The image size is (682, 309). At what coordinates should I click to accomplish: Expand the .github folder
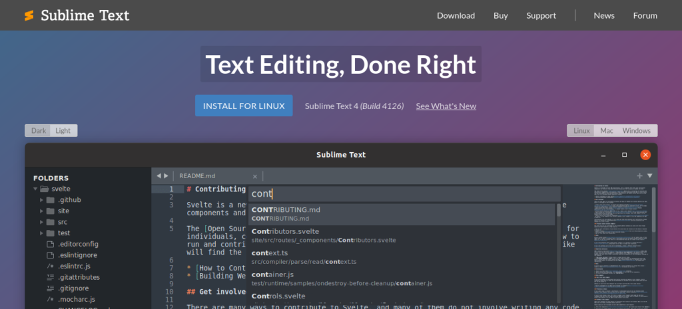(x=41, y=200)
